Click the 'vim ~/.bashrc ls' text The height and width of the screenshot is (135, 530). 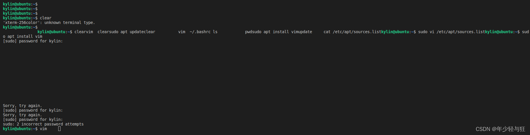[x=198, y=32]
